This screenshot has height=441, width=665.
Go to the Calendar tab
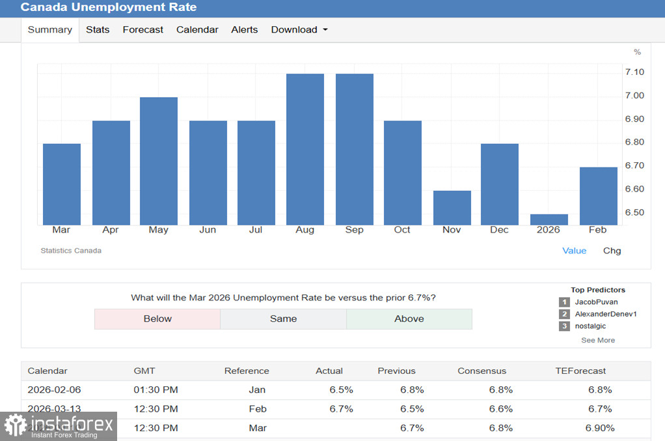click(197, 30)
